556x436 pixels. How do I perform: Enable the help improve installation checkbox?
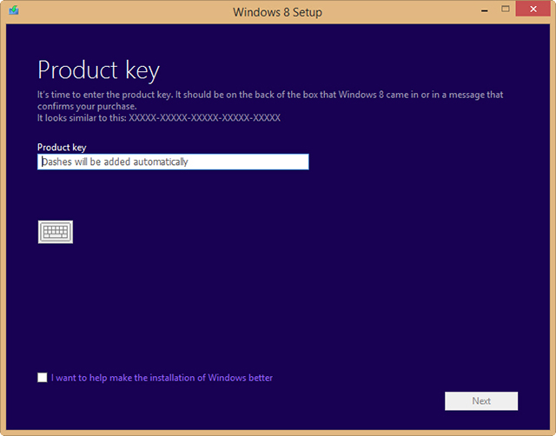(43, 378)
